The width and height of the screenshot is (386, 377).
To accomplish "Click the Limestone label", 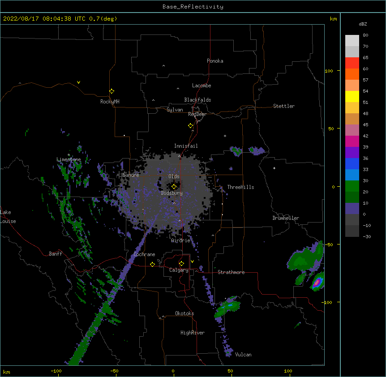I will tap(69, 159).
